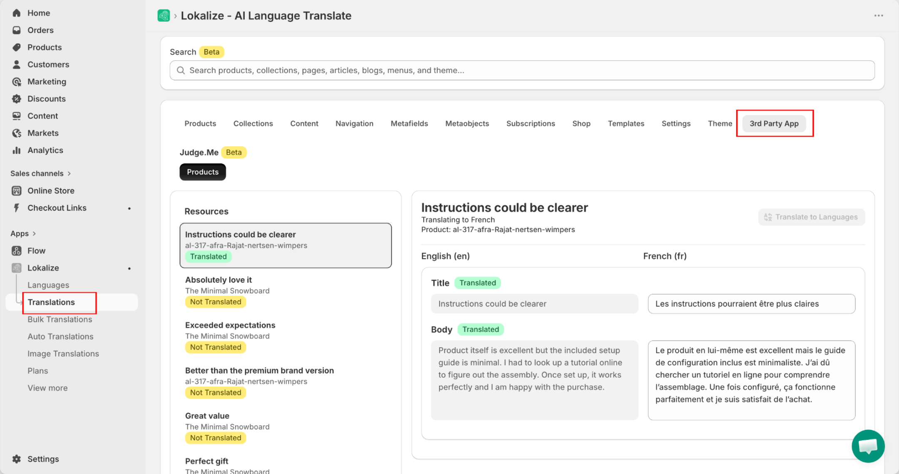
Task: Switch to the Subscriptions tab
Action: tap(531, 123)
